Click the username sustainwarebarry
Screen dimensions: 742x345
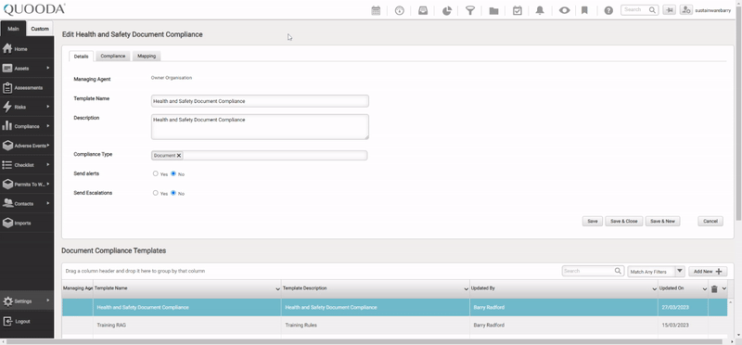pos(712,10)
